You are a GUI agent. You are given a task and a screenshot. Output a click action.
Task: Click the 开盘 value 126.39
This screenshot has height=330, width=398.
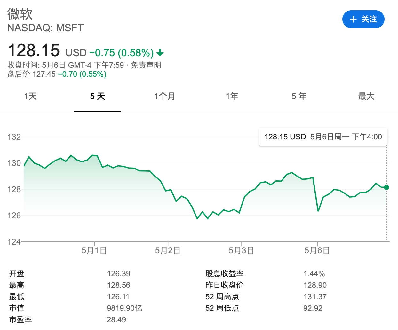pyautogui.click(x=119, y=274)
